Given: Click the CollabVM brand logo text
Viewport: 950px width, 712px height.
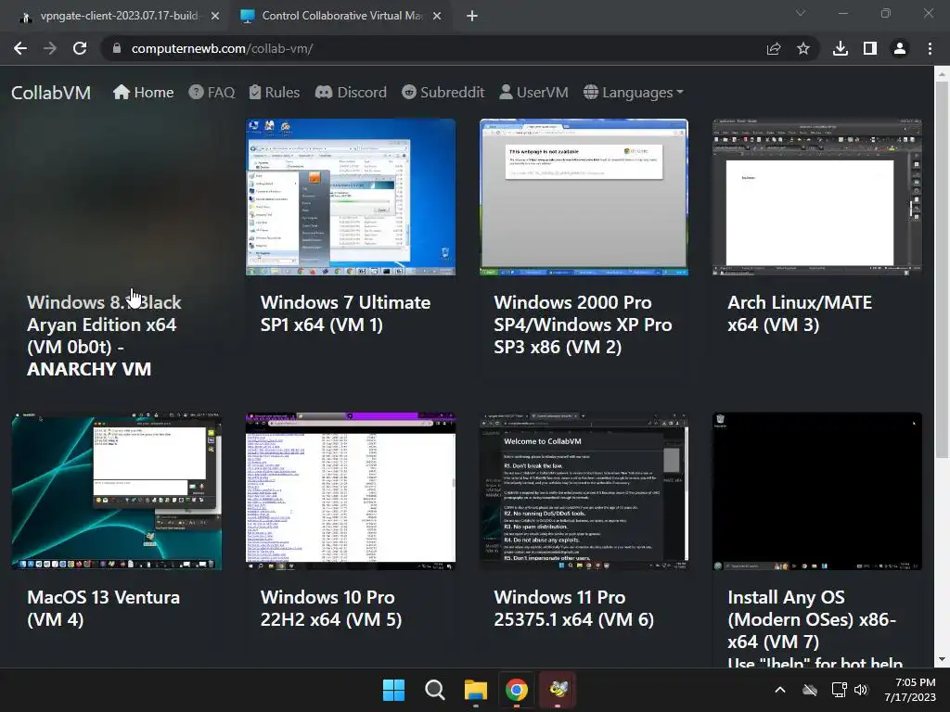Looking at the screenshot, I should click(51, 93).
